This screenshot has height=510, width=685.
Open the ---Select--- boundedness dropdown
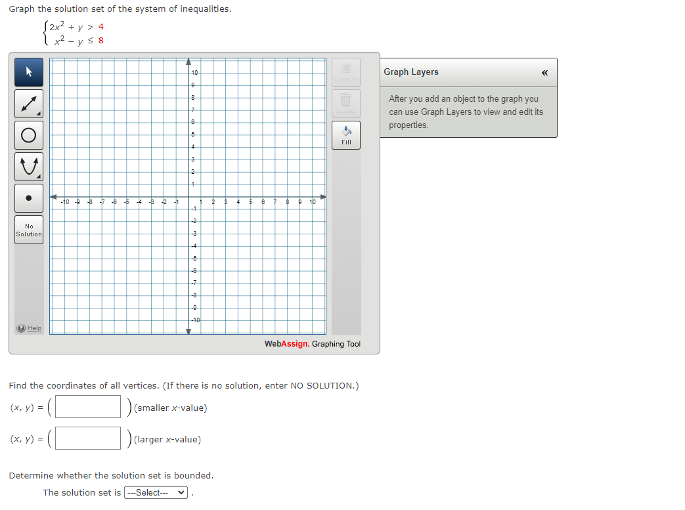[x=156, y=492]
